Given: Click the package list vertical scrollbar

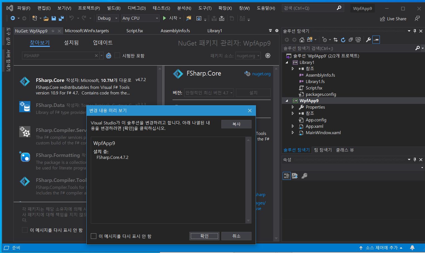Looking at the screenshot, I should point(160,133).
